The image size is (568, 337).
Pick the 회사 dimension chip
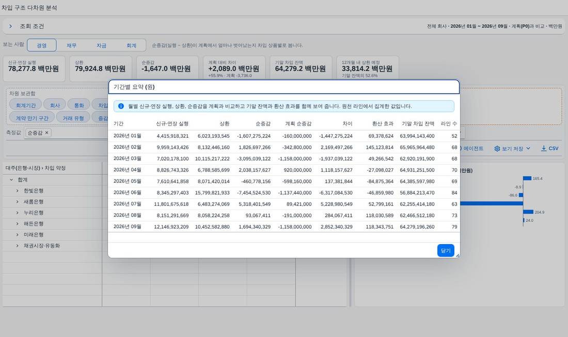55,105
